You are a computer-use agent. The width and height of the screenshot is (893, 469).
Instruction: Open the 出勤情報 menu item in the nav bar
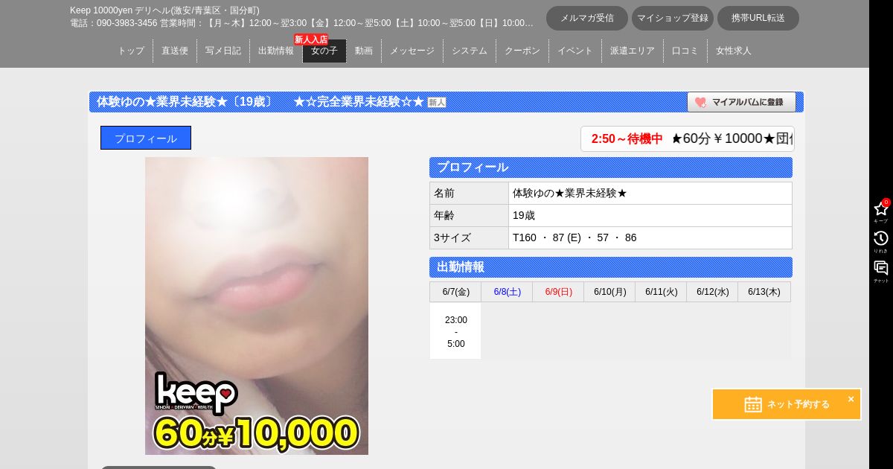(x=276, y=51)
